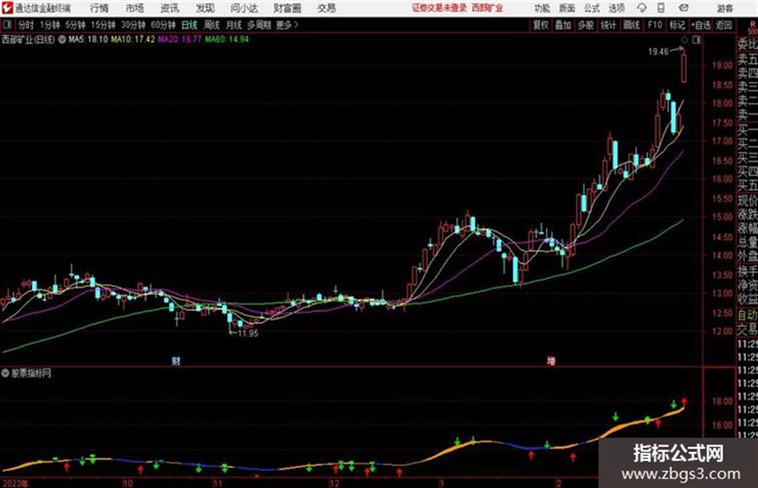Click the 自动 label in side panel
This screenshot has height=488, width=758.
click(748, 315)
